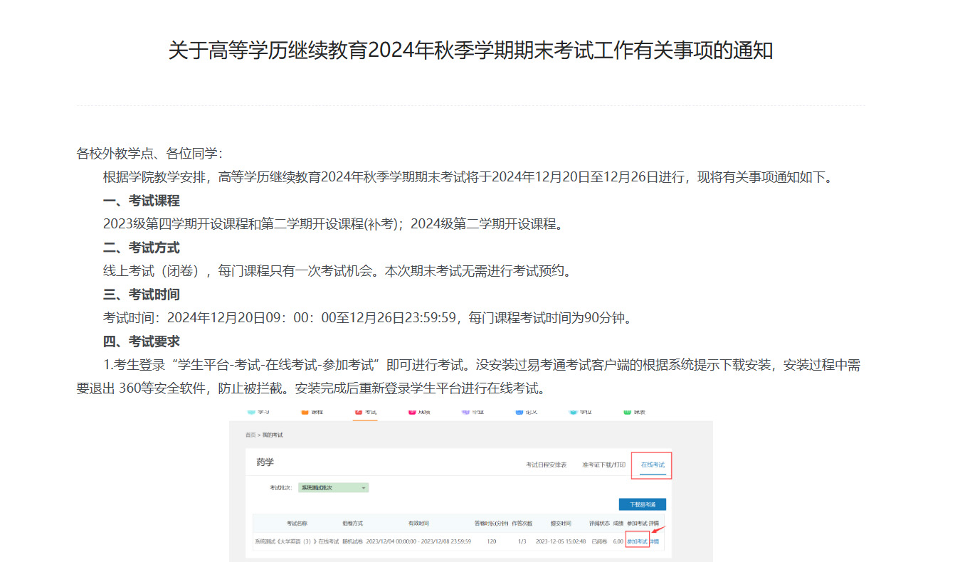Click the 考试批次 label
The image size is (955, 562).
[x=280, y=488]
